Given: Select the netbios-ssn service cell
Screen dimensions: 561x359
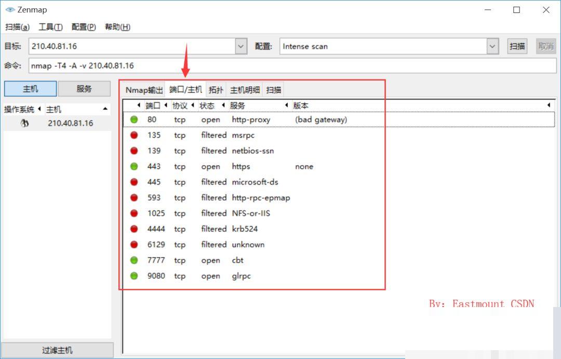Looking at the screenshot, I should coord(252,151).
